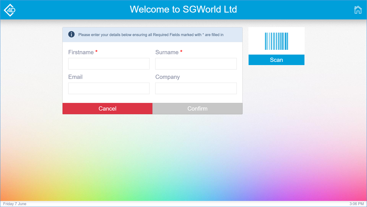
Task: Focus the Company input field
Action: (x=196, y=88)
